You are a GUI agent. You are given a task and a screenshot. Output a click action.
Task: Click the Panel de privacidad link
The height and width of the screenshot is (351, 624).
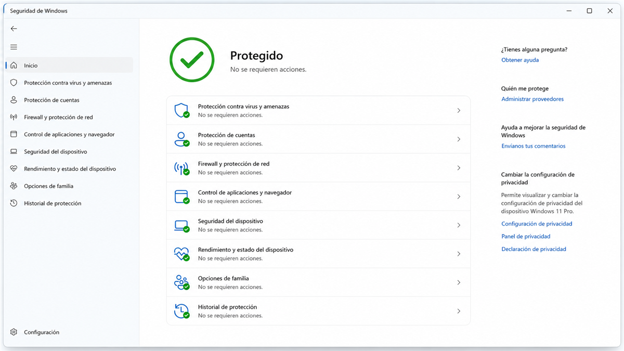tap(526, 237)
